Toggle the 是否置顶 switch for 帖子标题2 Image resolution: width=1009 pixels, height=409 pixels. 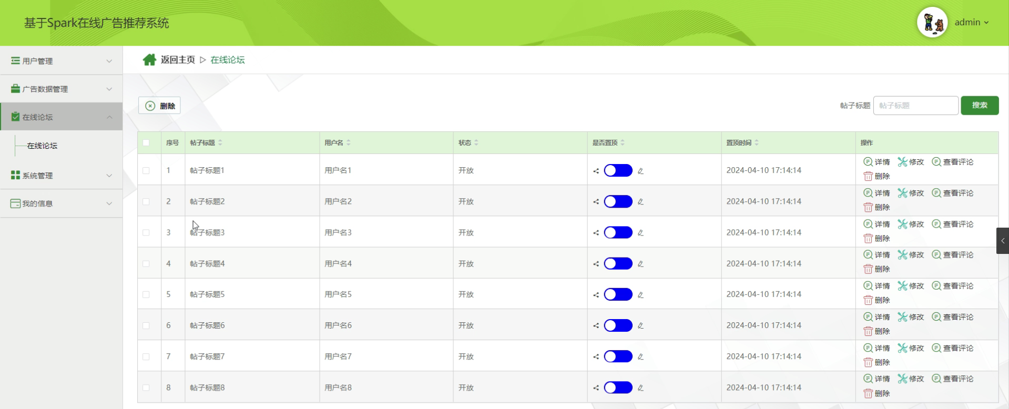pos(618,201)
